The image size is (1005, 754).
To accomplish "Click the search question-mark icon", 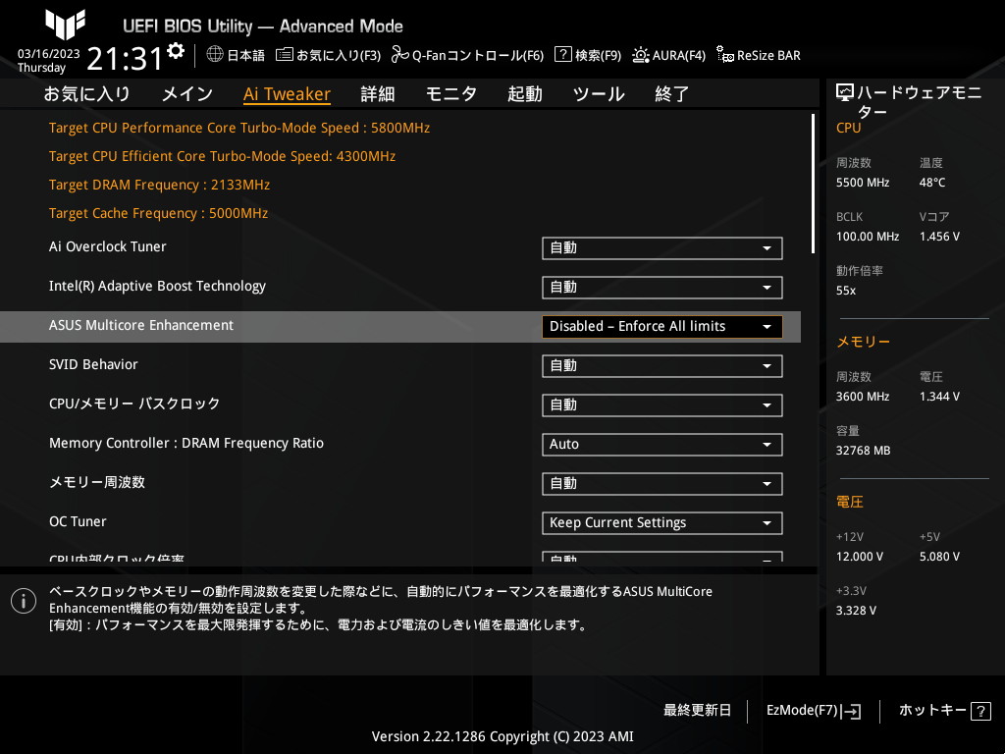I will click(x=562, y=54).
